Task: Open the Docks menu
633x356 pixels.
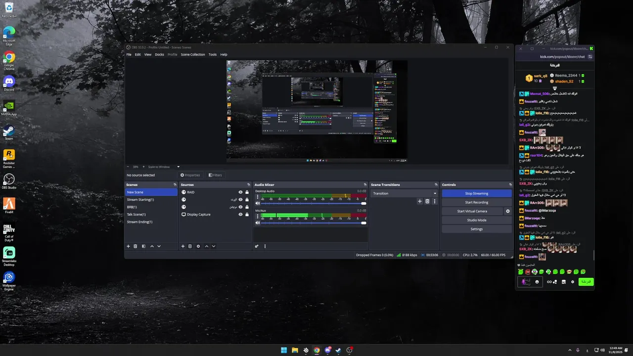Action: (159, 54)
